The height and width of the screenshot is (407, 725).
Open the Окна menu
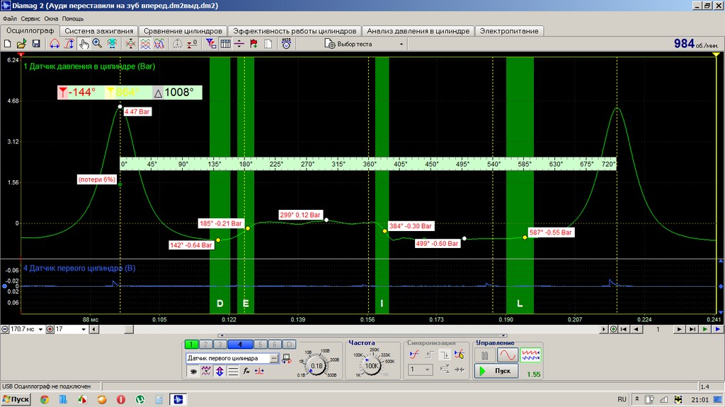tap(51, 19)
